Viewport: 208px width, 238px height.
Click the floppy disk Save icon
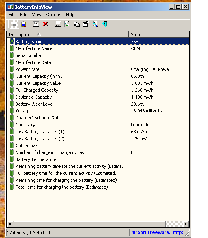(58, 24)
